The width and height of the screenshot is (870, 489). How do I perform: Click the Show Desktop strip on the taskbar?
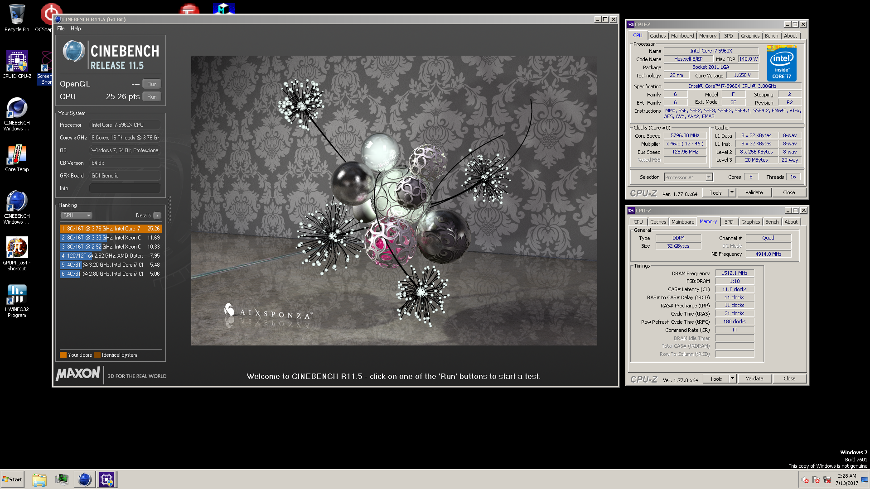[865, 479]
